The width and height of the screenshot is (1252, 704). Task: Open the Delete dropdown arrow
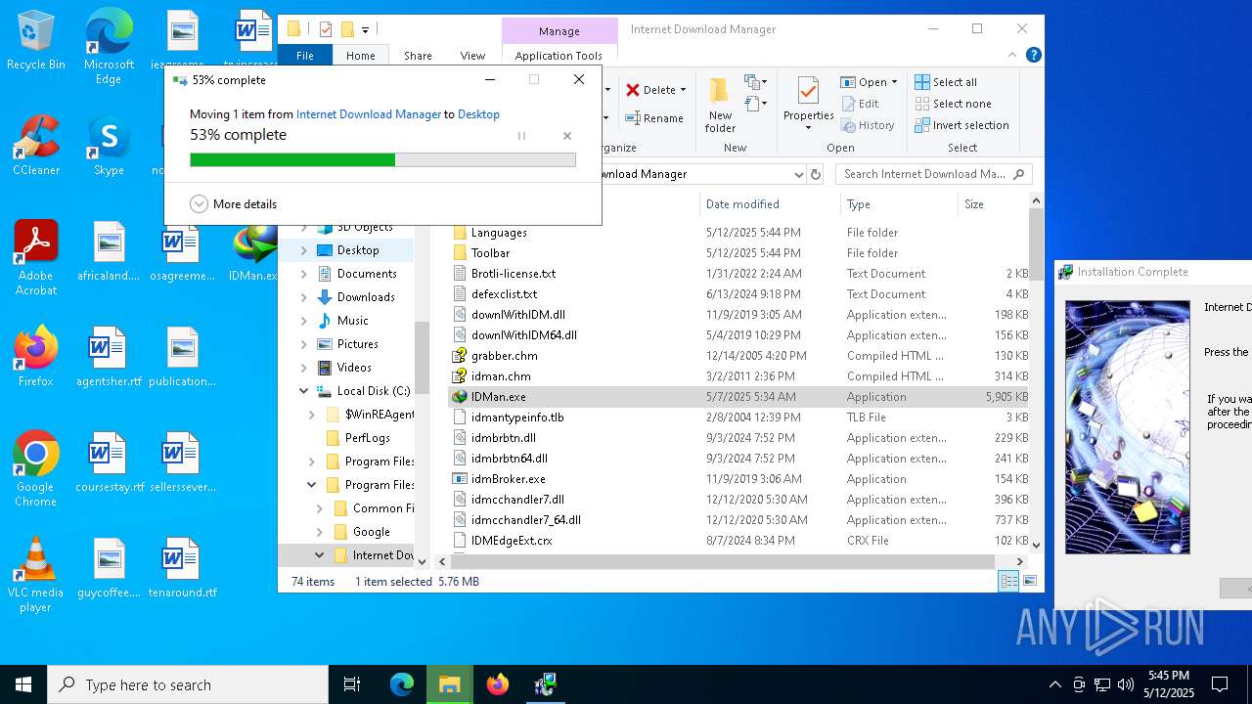683,90
